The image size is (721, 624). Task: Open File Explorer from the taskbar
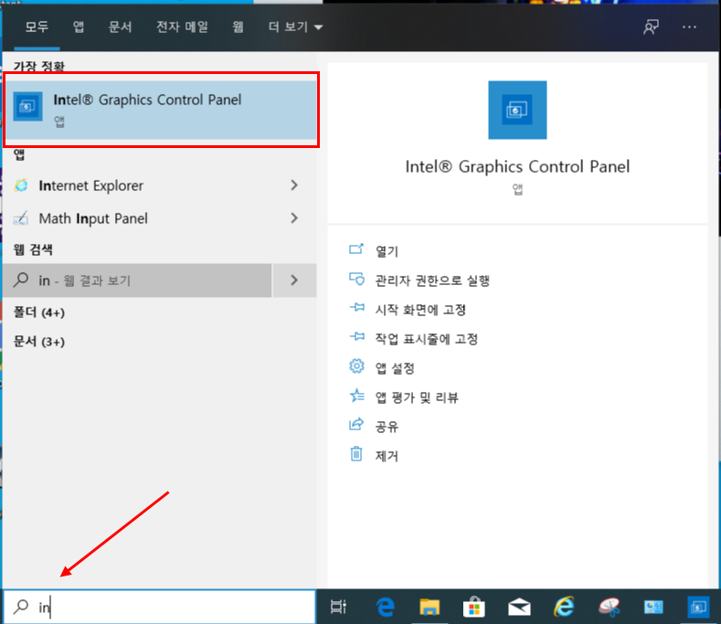[429, 607]
